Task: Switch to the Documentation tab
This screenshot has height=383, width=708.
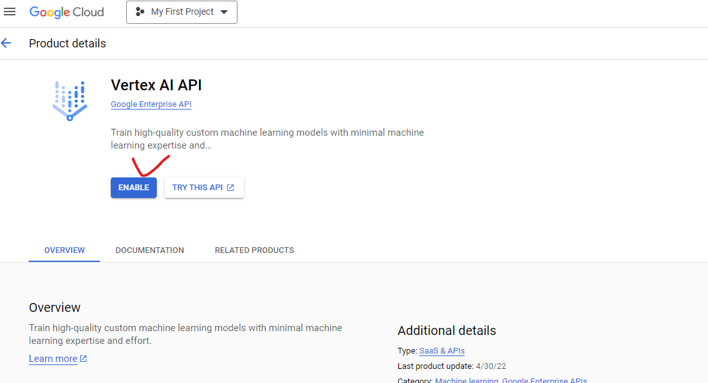Action: (x=150, y=250)
